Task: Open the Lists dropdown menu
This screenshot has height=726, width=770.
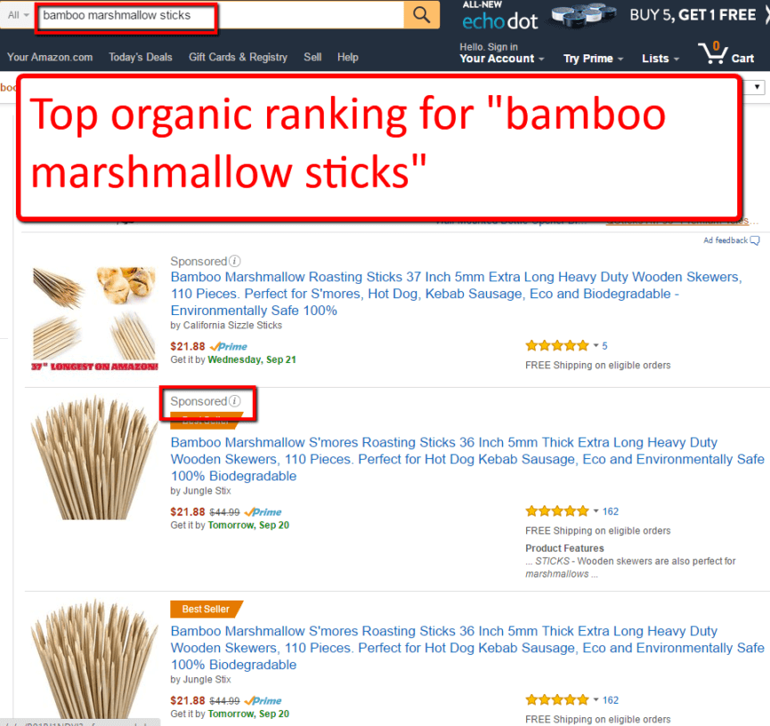Action: [x=660, y=59]
